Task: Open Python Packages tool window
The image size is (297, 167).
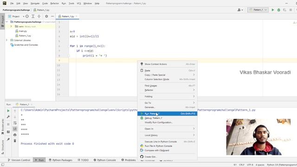Action: pyautogui.click(x=60, y=160)
